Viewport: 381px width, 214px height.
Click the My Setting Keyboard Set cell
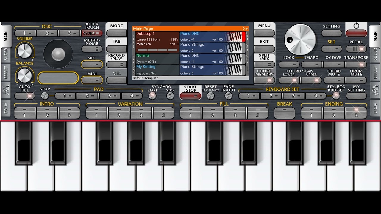[157, 70]
